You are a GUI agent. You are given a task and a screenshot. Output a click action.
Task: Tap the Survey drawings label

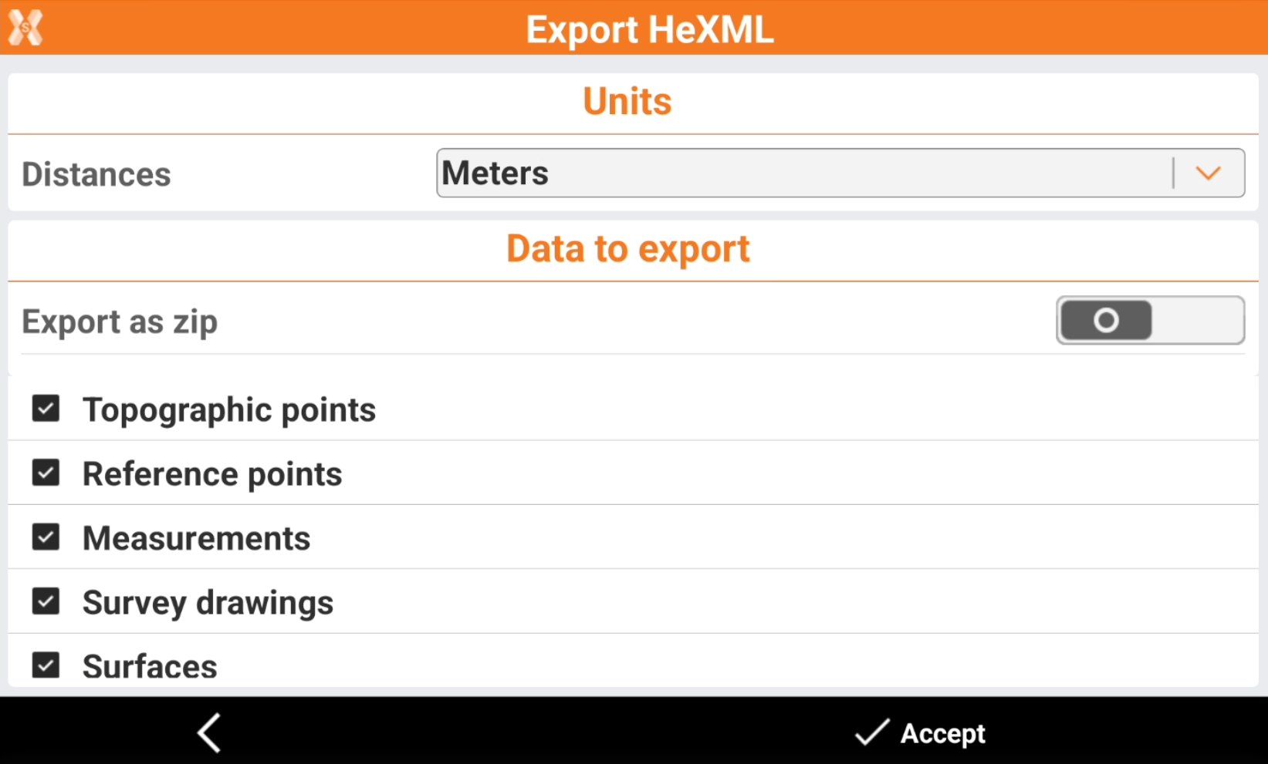tap(208, 603)
